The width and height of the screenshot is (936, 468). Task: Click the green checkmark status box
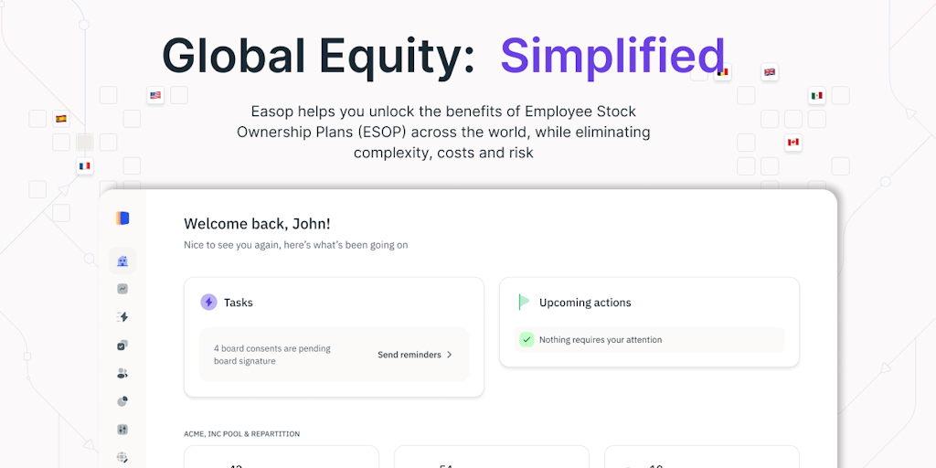coord(526,340)
